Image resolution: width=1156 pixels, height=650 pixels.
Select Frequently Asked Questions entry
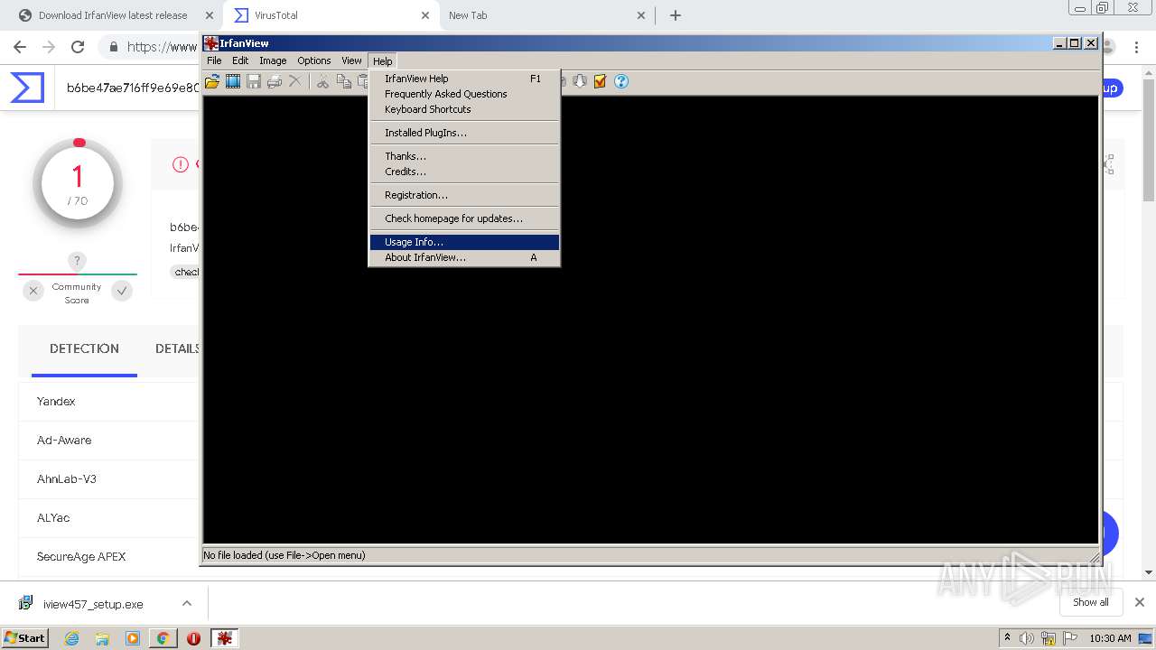(x=465, y=94)
